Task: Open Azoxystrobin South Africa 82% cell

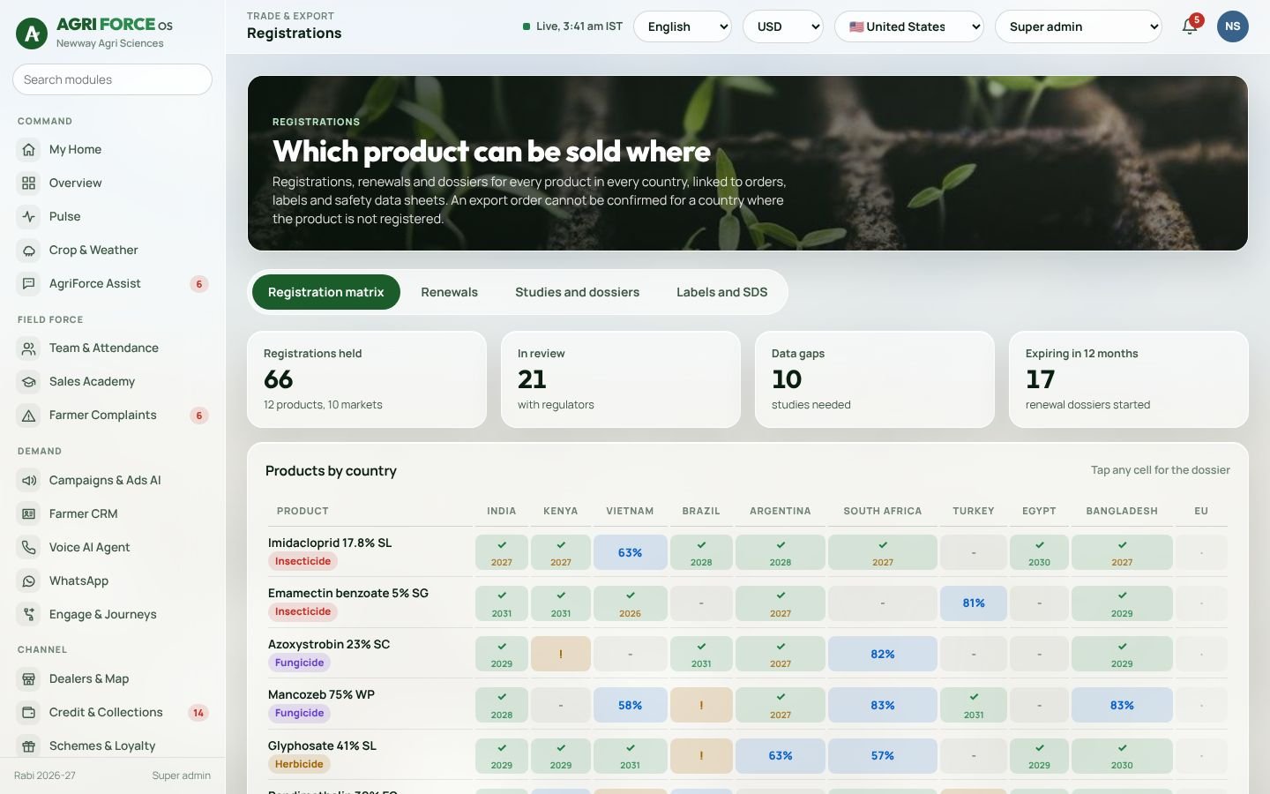Action: tap(883, 655)
